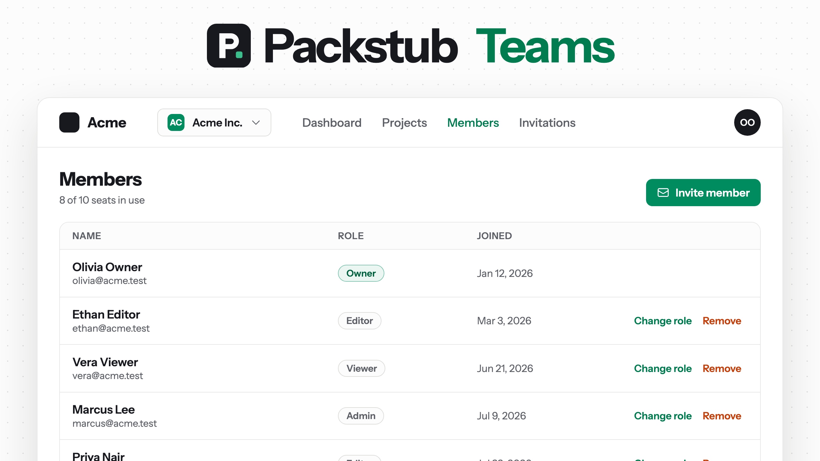Open the Projects tab
This screenshot has height=461, width=820.
point(404,123)
